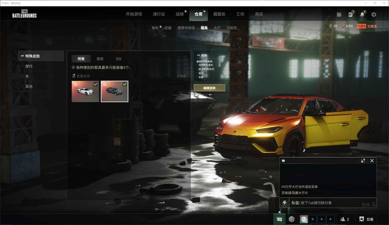Toggle the checkmark on the gray SUV skin
Screen dimensions: 389x225
click(125, 84)
